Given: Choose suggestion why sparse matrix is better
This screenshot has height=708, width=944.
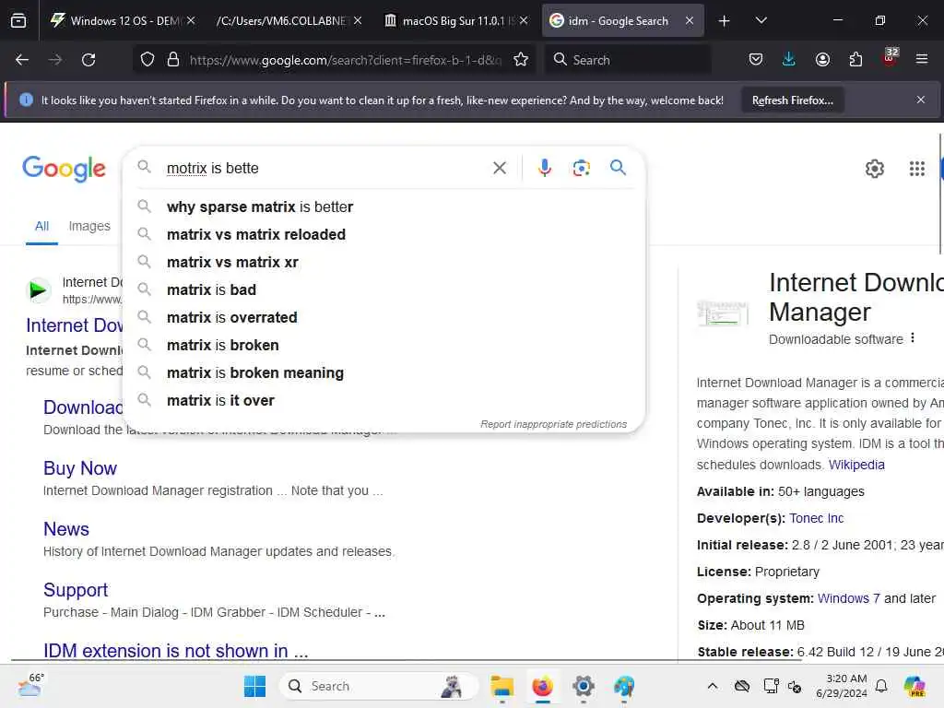Looking at the screenshot, I should tap(383, 206).
